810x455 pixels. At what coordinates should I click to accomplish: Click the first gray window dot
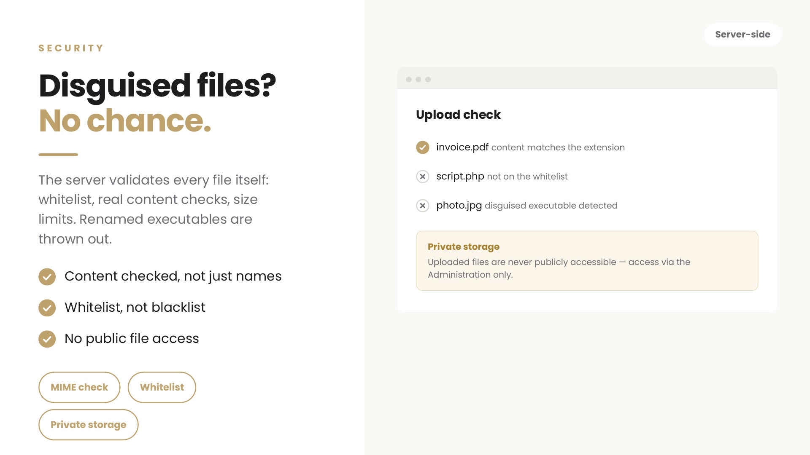click(x=408, y=80)
